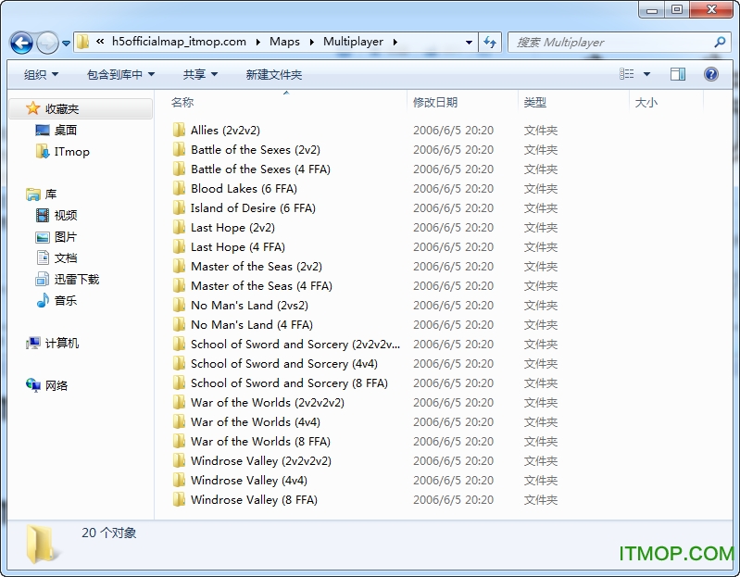Click the search magnifier icon
This screenshot has width=740, height=577.
coord(720,42)
